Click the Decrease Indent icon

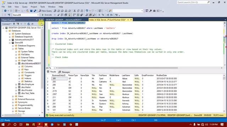point(108,15)
